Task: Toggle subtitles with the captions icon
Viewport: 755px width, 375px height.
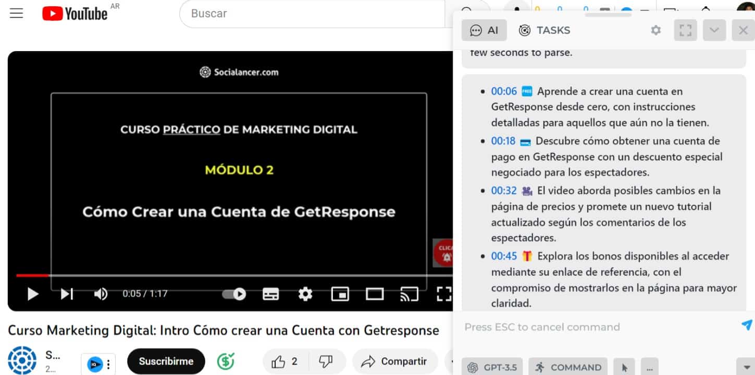Action: 270,294
